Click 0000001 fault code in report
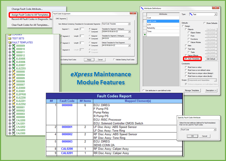This screenshot has height=161, width=226. click(x=67, y=127)
